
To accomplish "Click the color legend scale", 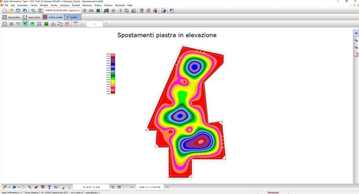I will (x=113, y=74).
